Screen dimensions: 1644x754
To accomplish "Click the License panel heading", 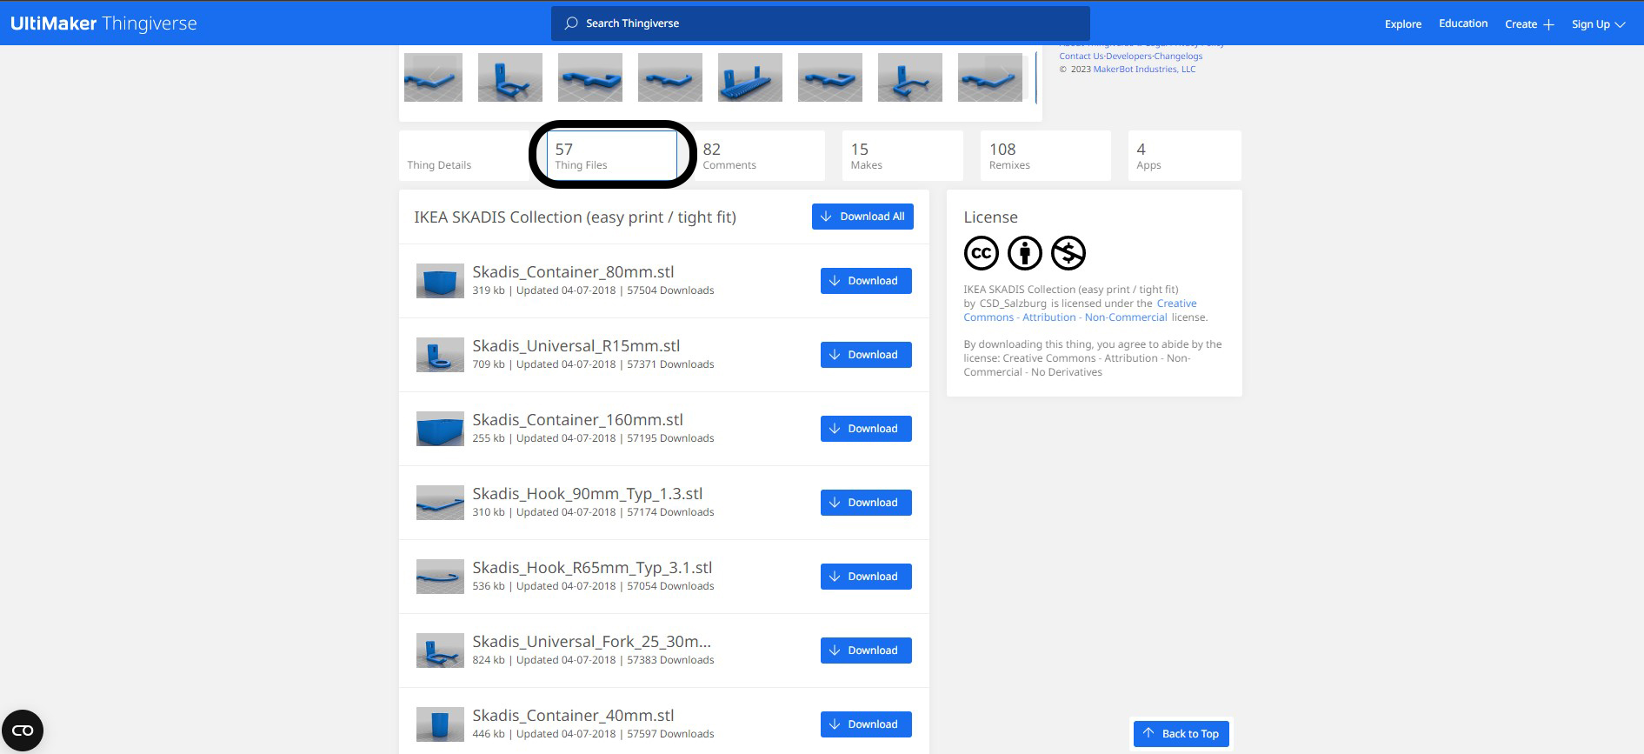I will pyautogui.click(x=990, y=217).
